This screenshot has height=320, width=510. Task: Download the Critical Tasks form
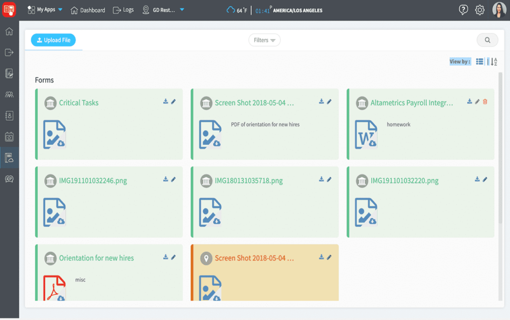tap(165, 101)
